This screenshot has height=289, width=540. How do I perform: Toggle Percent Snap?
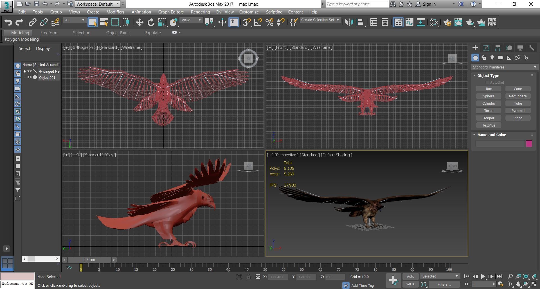[269, 22]
